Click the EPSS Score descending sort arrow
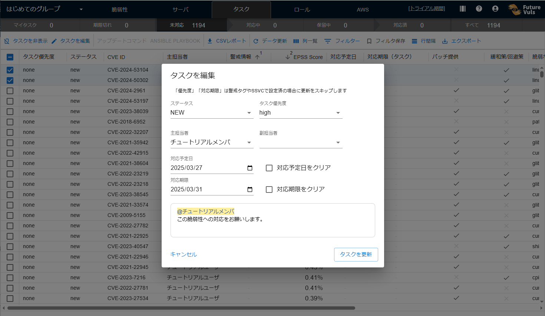 (288, 57)
